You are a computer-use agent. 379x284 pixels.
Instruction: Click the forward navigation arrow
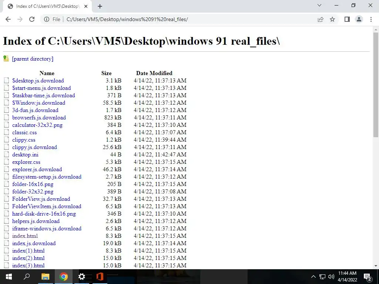(20, 19)
